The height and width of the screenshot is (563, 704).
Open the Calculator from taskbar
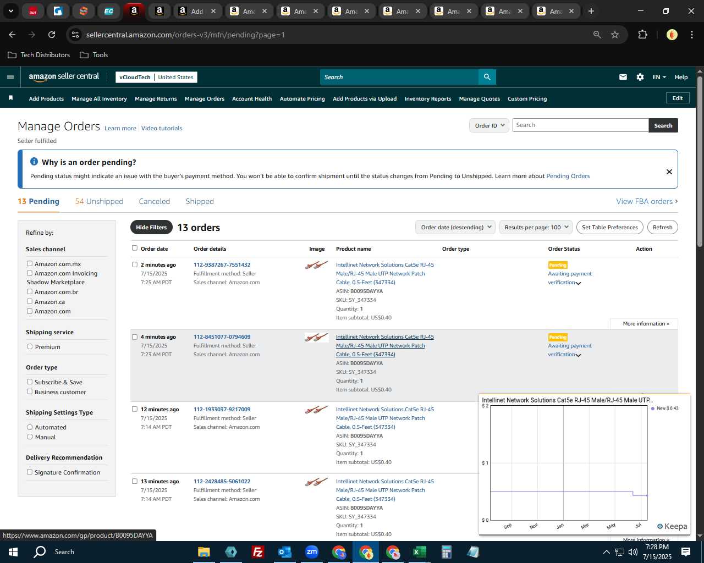pyautogui.click(x=446, y=552)
